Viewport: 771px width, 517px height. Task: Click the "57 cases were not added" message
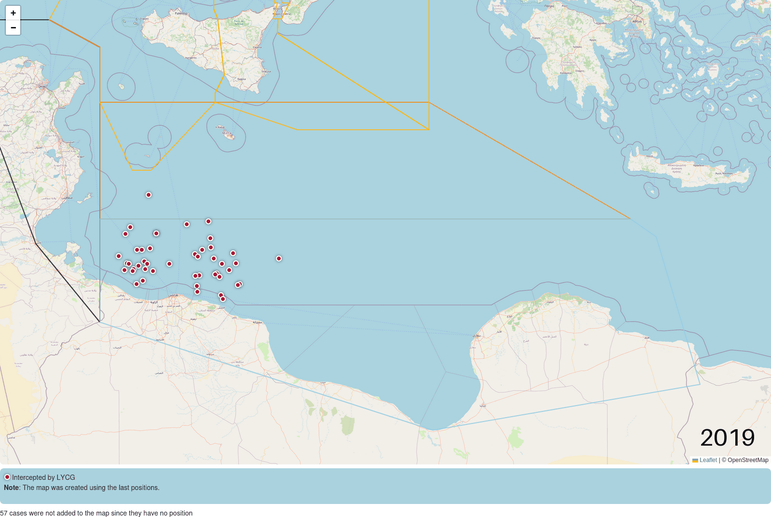tap(96, 513)
